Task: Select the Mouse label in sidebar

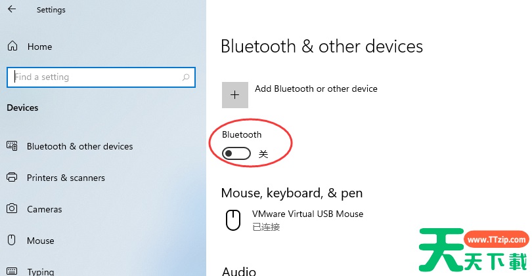Action: click(x=41, y=241)
